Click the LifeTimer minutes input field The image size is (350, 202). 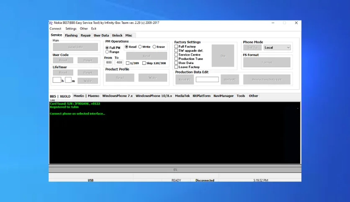click(68, 80)
